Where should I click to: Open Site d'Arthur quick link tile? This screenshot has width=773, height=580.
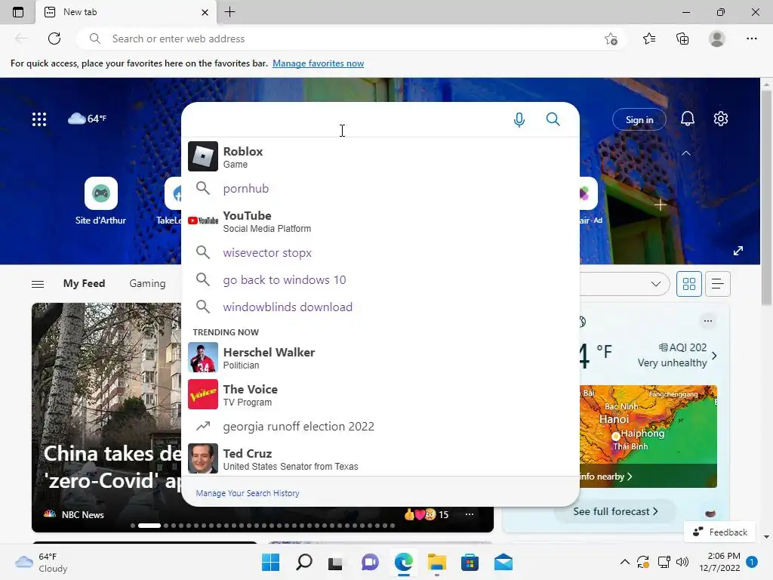100,201
